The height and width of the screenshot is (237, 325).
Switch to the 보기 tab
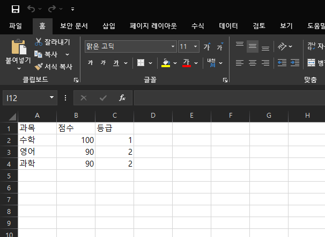286,26
